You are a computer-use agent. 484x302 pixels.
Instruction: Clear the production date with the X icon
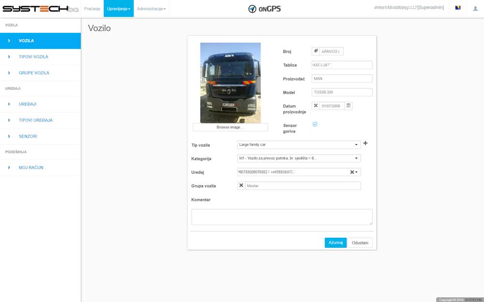pos(316,106)
